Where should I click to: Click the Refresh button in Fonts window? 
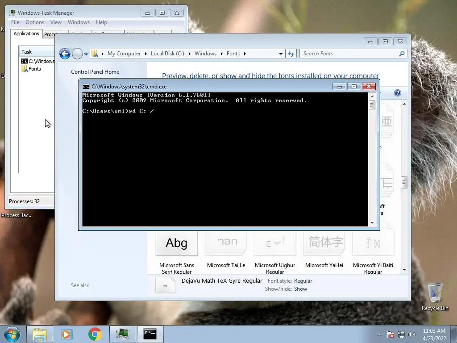[x=291, y=54]
